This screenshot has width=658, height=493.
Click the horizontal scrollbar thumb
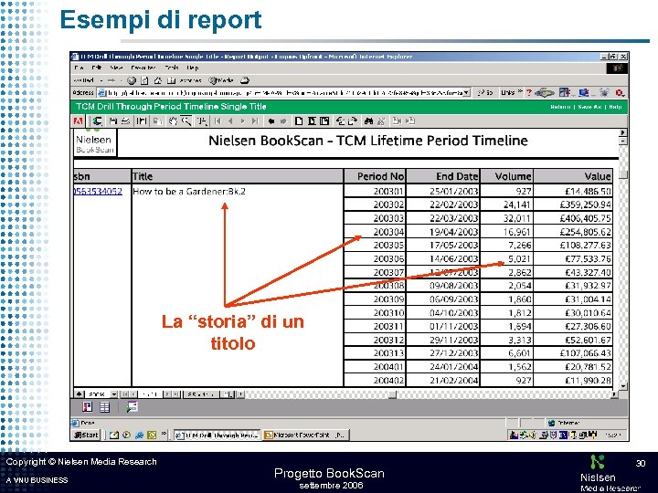coord(392,394)
